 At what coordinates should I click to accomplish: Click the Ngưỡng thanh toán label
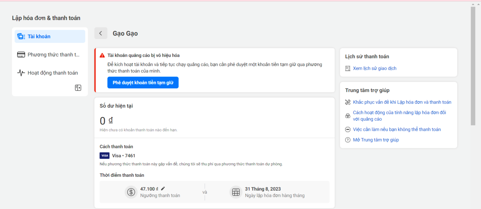point(160,196)
